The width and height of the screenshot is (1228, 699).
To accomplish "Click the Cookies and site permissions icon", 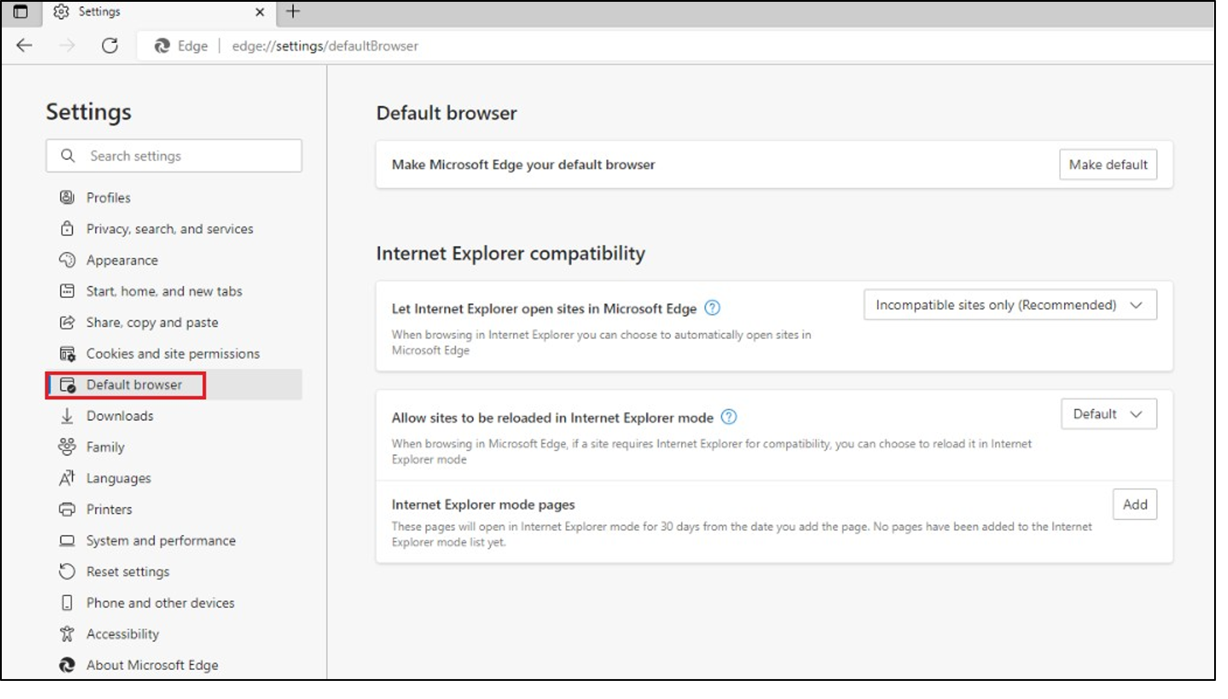I will point(67,354).
